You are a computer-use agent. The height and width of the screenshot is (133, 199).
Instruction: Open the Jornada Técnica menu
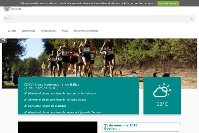(49, 31)
